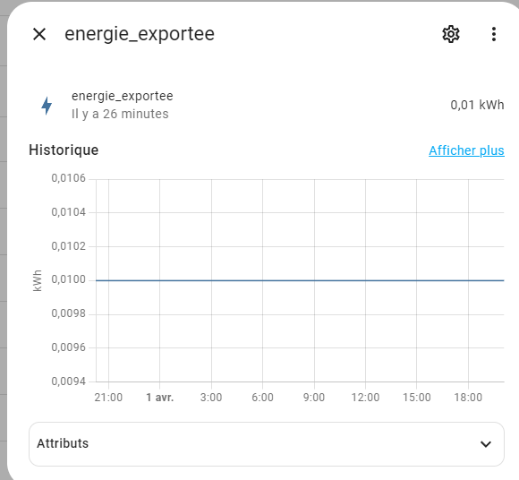Click the 1 avr. axis label
The width and height of the screenshot is (519, 480).
[160, 398]
